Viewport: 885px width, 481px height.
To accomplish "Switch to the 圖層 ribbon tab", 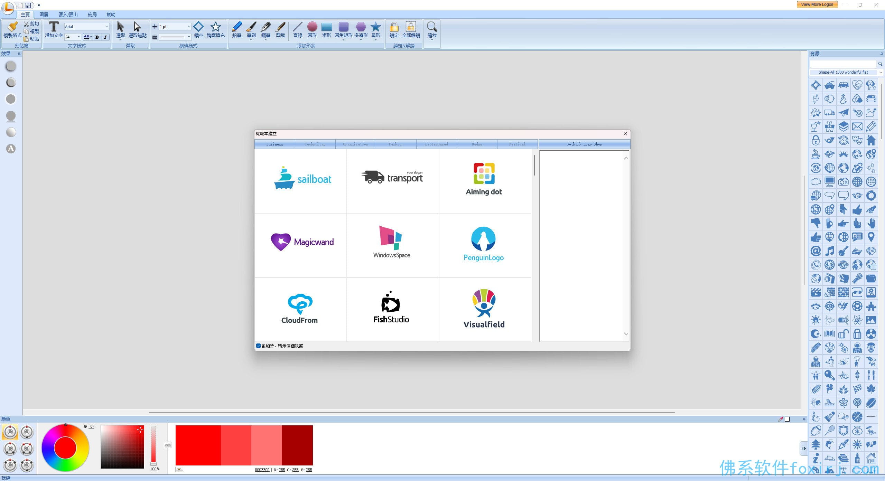I will coord(44,15).
